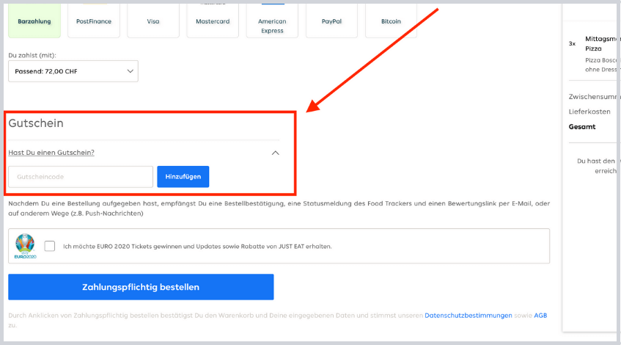The width and height of the screenshot is (621, 345).
Task: Choose PayPal payment tile
Action: coord(331,21)
